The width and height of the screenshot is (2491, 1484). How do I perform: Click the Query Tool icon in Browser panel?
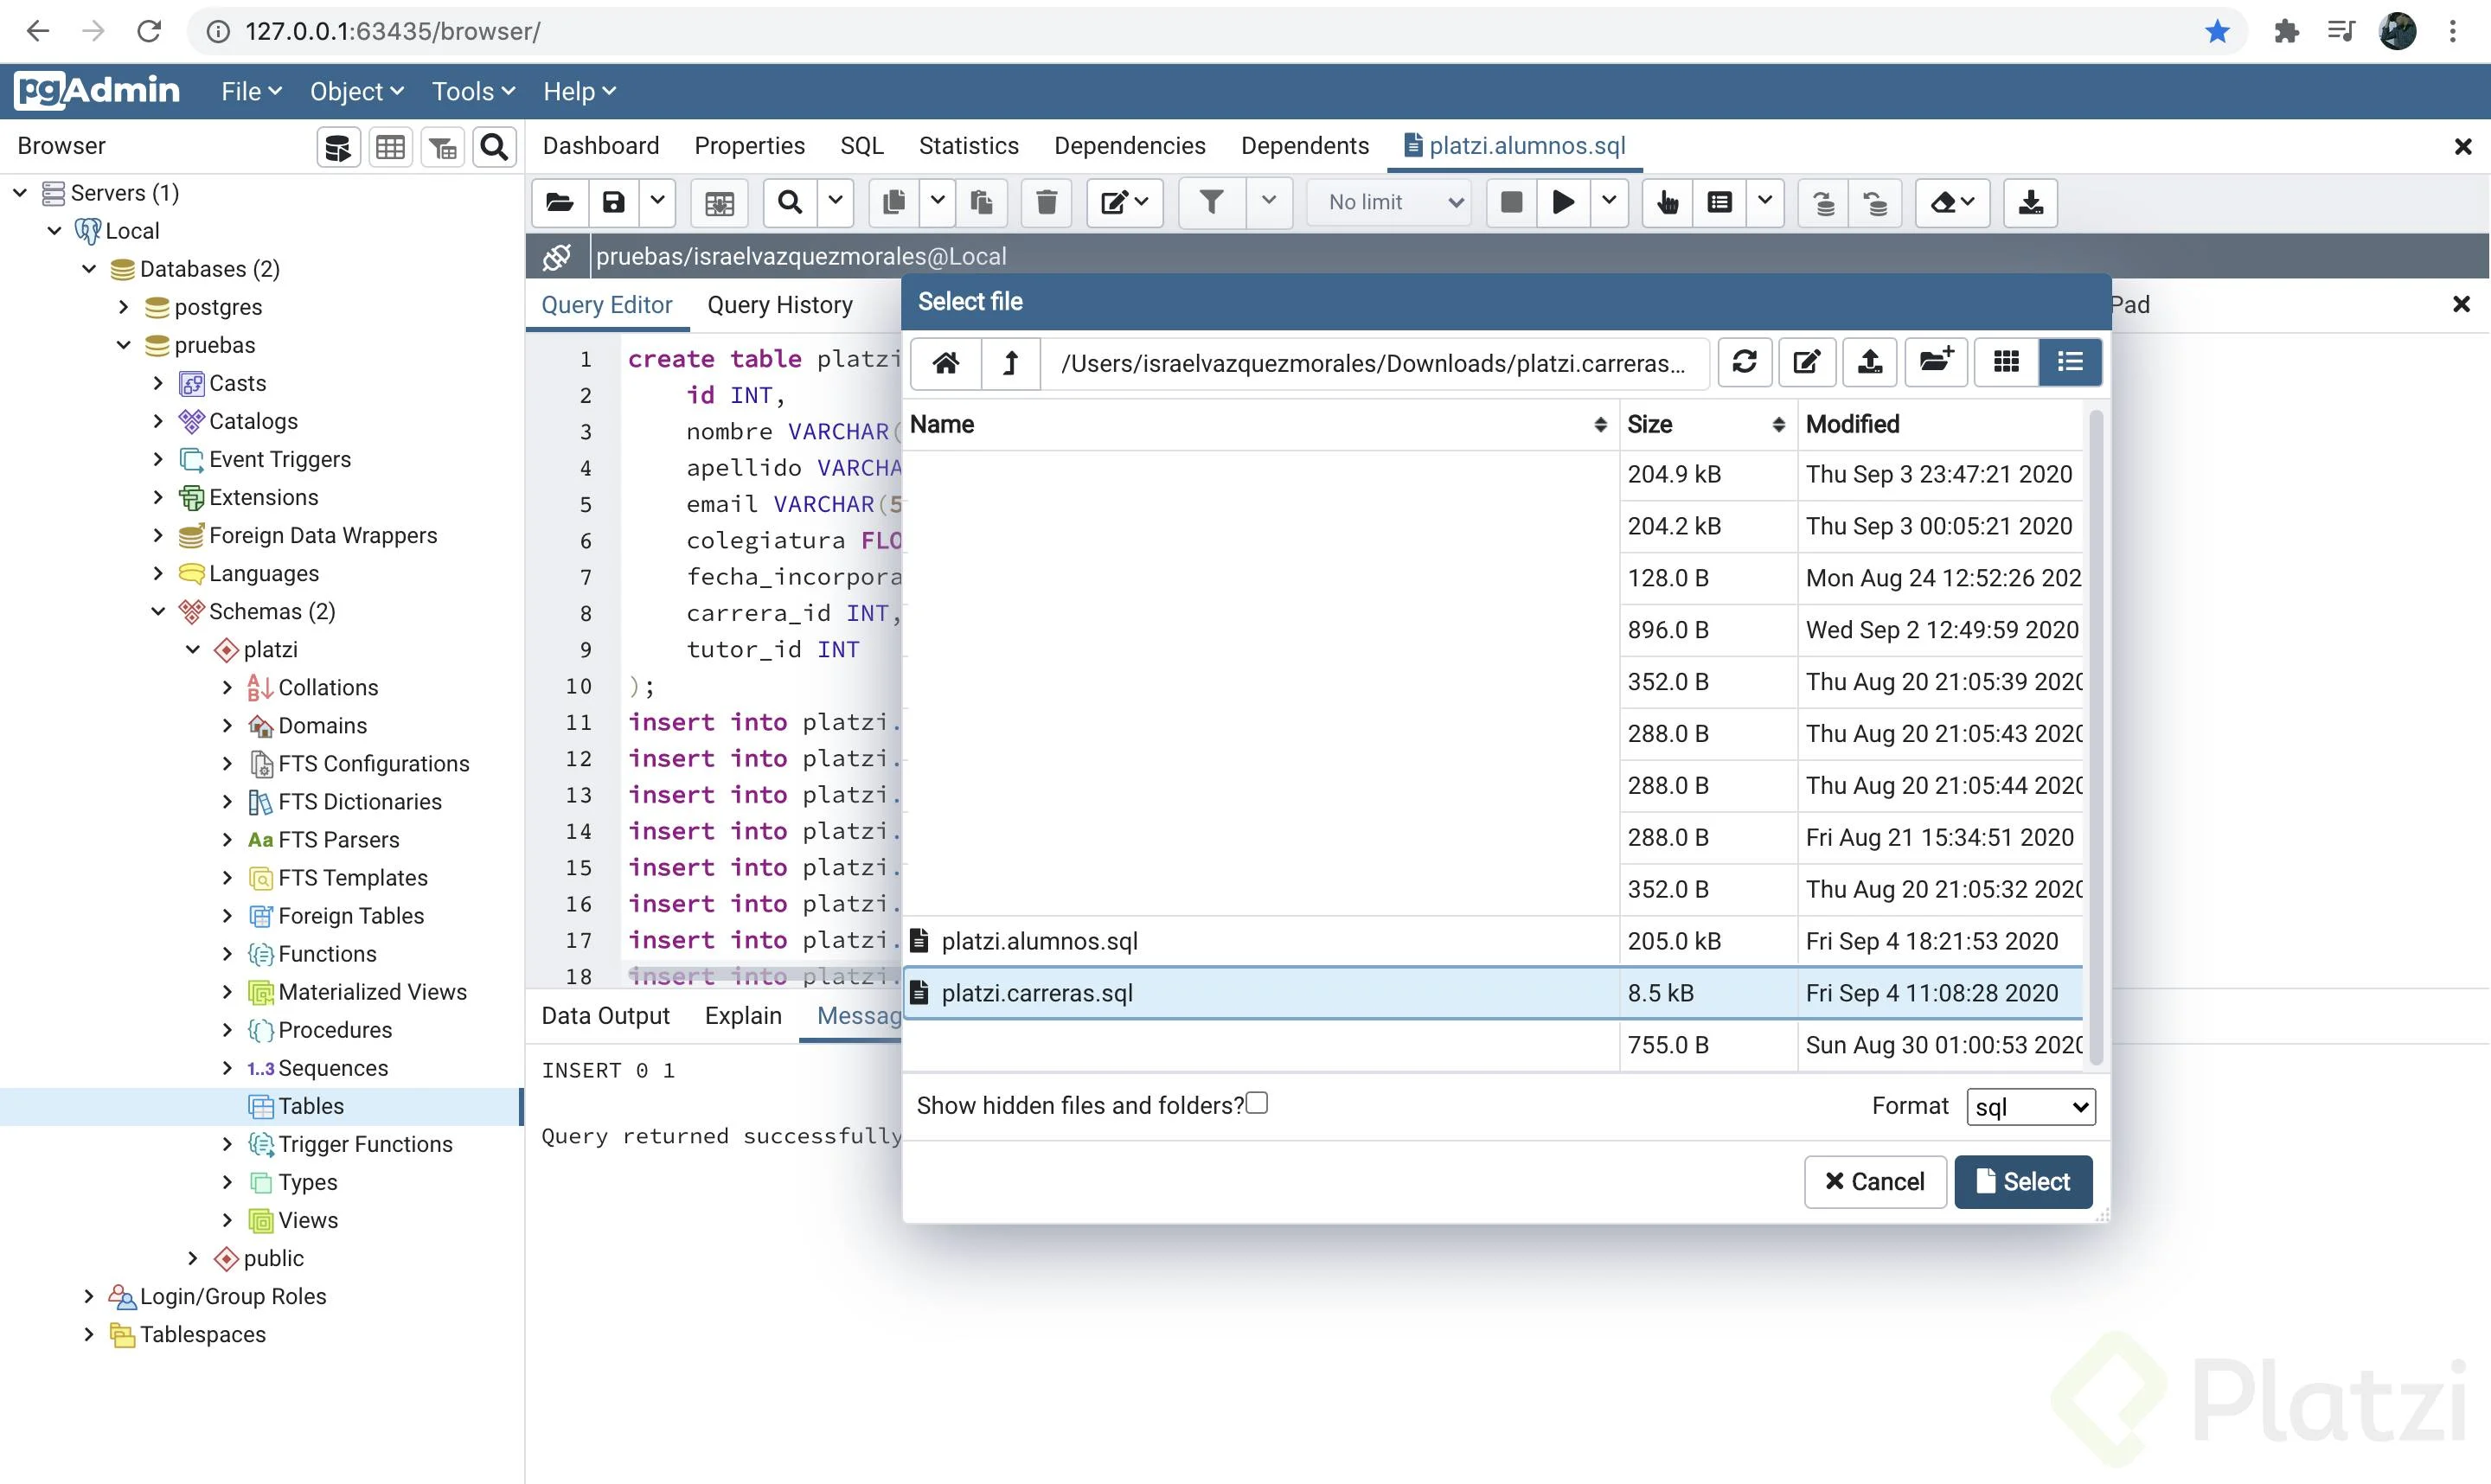point(338,148)
